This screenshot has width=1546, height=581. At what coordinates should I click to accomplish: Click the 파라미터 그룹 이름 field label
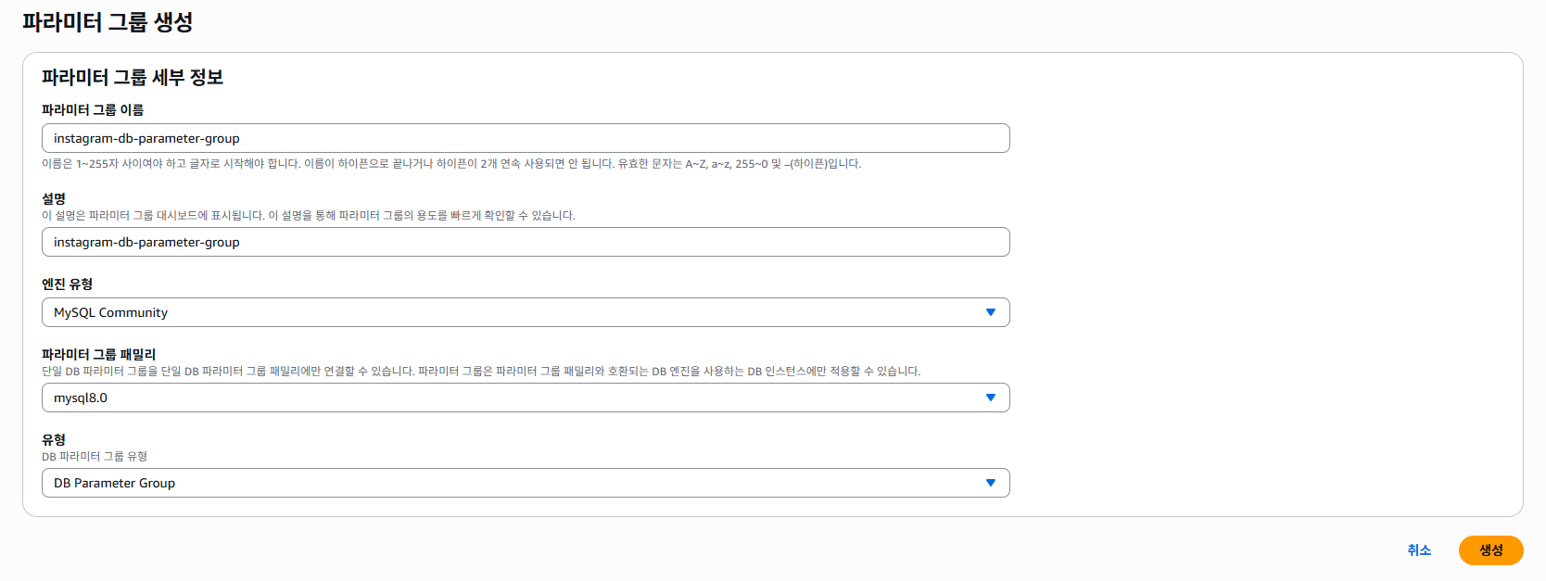(93, 109)
